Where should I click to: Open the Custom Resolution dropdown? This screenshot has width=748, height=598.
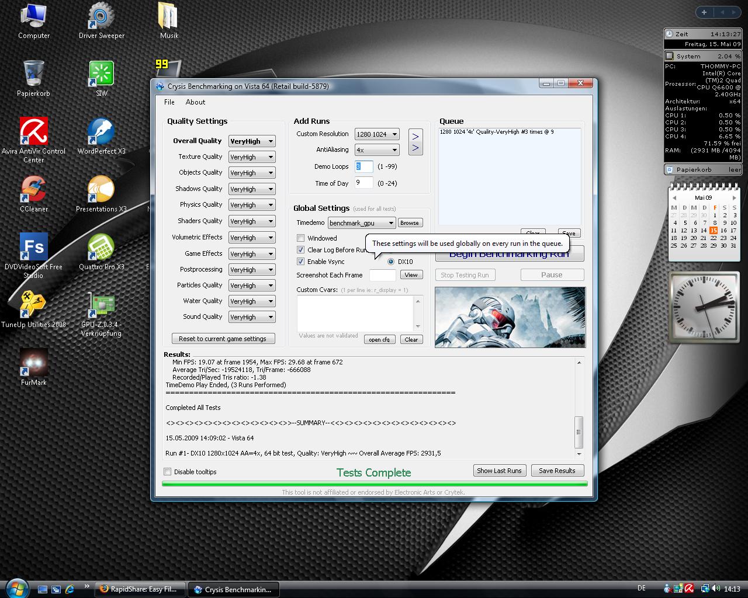[377, 134]
